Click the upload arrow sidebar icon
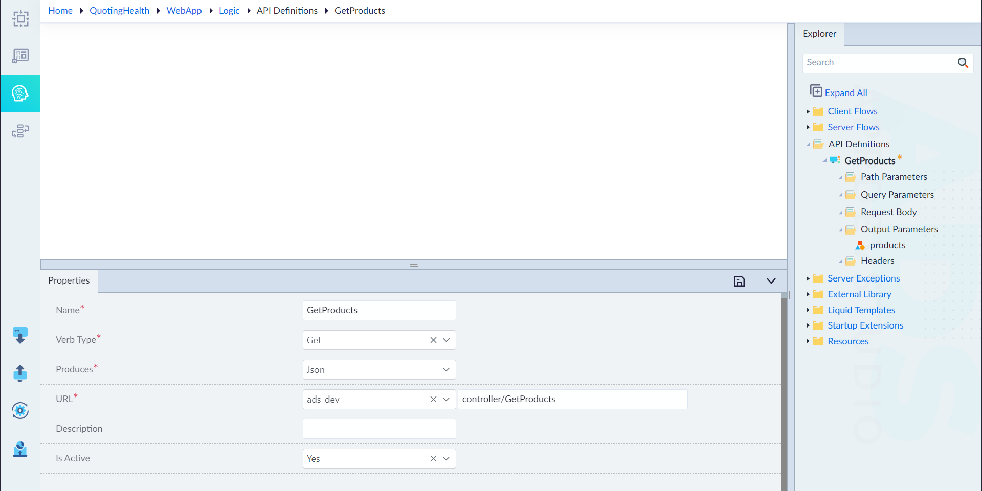 point(20,373)
